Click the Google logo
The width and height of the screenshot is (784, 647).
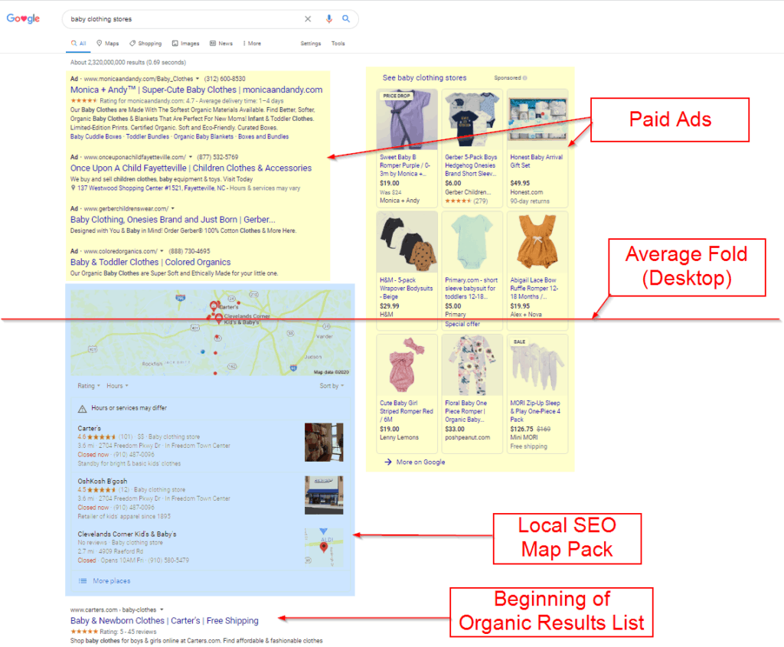click(23, 18)
